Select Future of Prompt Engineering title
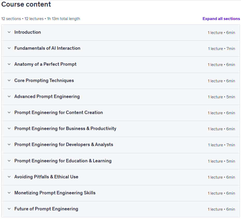The height and width of the screenshot is (219, 241). [46, 209]
